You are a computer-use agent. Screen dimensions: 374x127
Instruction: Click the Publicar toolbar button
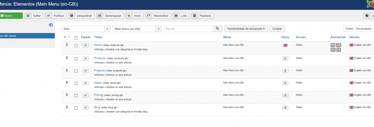pyautogui.click(x=55, y=16)
